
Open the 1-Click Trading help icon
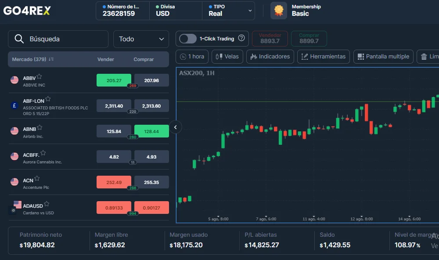pos(241,38)
